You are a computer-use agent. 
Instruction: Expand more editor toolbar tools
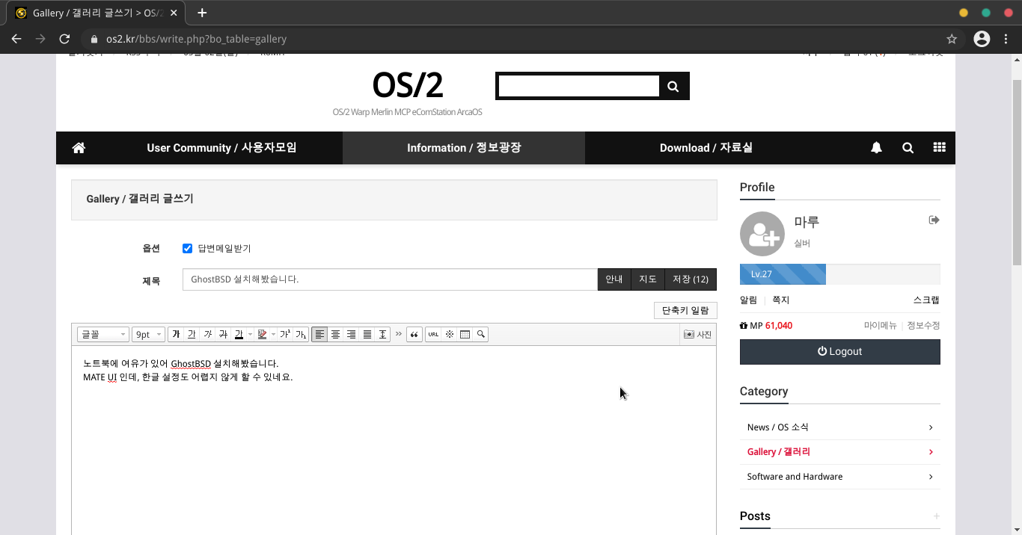[x=399, y=334]
